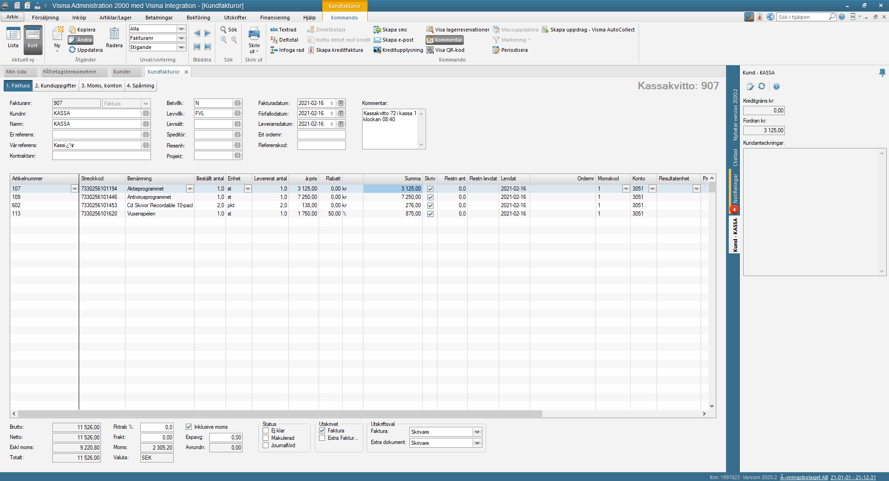Image resolution: width=889 pixels, height=481 pixels.
Task: Open the Bokföring menu
Action: [198, 18]
